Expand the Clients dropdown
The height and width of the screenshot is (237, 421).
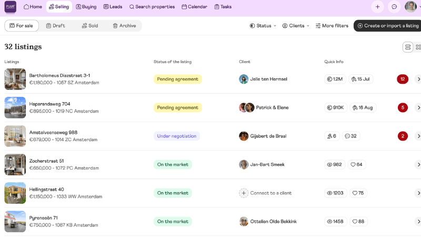tap(296, 26)
